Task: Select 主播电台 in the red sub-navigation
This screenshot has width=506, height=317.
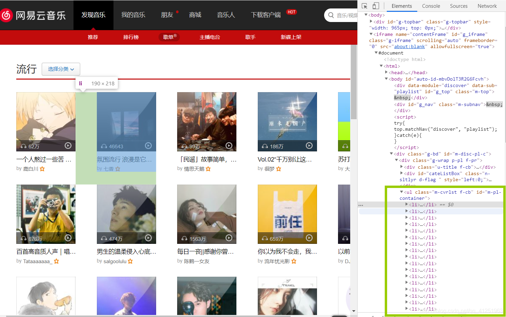Action: (x=210, y=37)
